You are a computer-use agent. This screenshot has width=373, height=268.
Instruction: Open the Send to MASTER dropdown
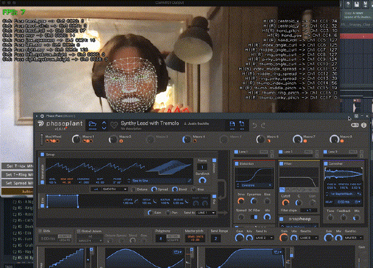tap(353, 238)
